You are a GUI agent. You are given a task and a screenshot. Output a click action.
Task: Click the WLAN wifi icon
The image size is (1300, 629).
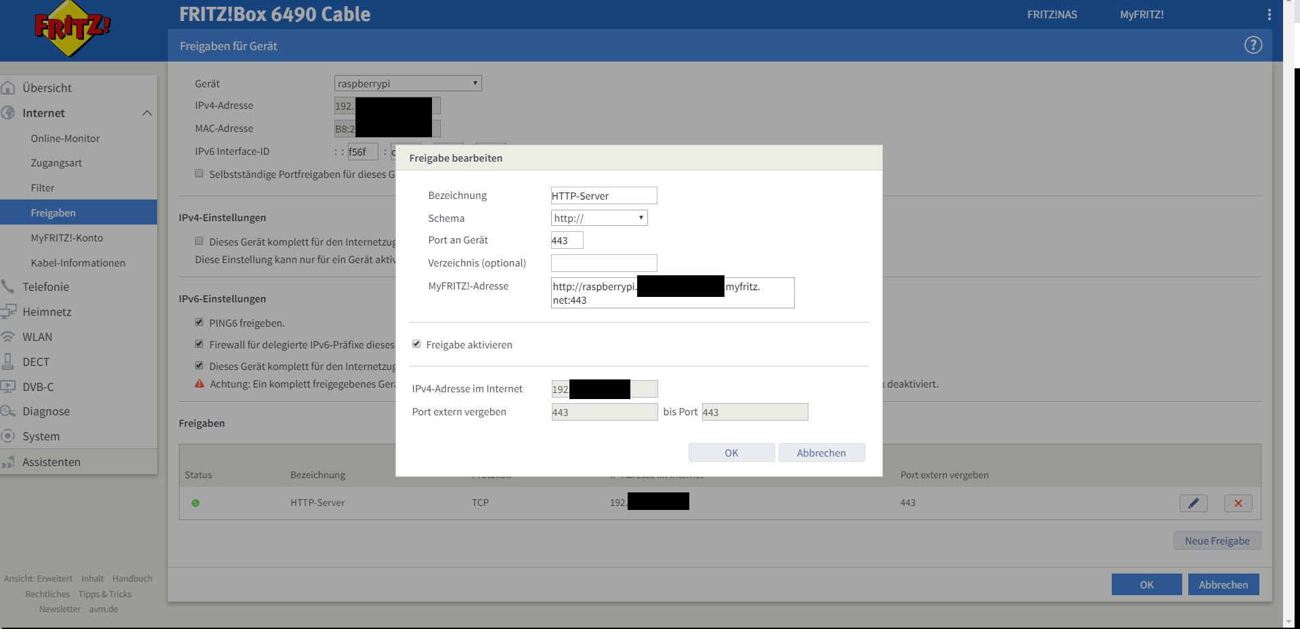tap(8, 337)
